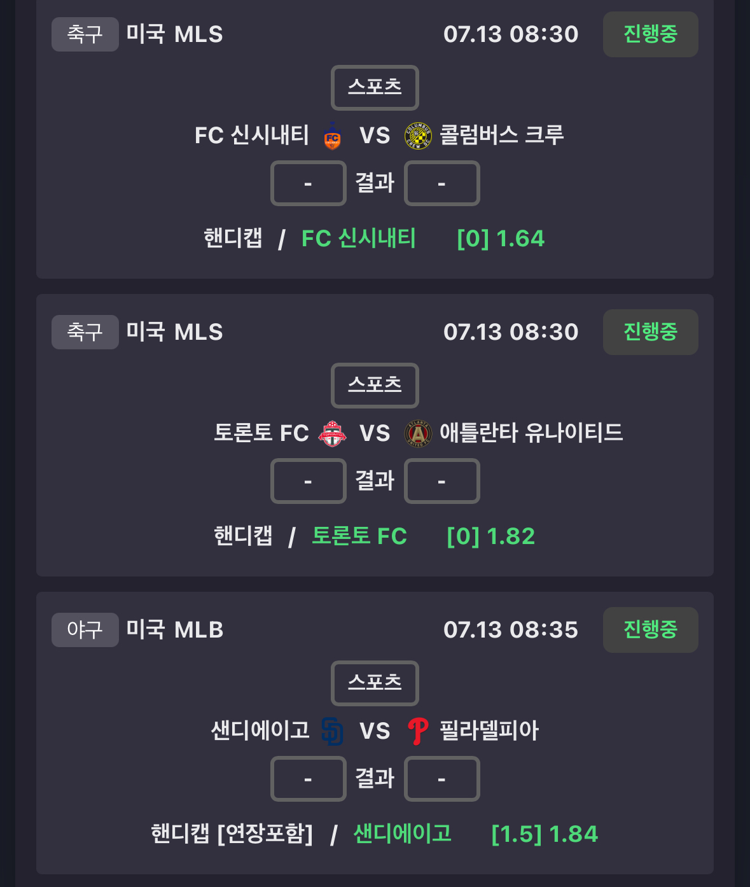Click the green FC 신시내티 handicap pick
The height and width of the screenshot is (887, 750).
pyautogui.click(x=358, y=239)
